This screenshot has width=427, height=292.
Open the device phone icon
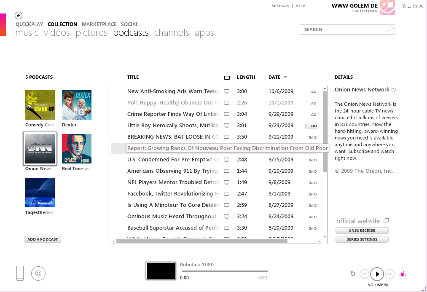point(20,273)
